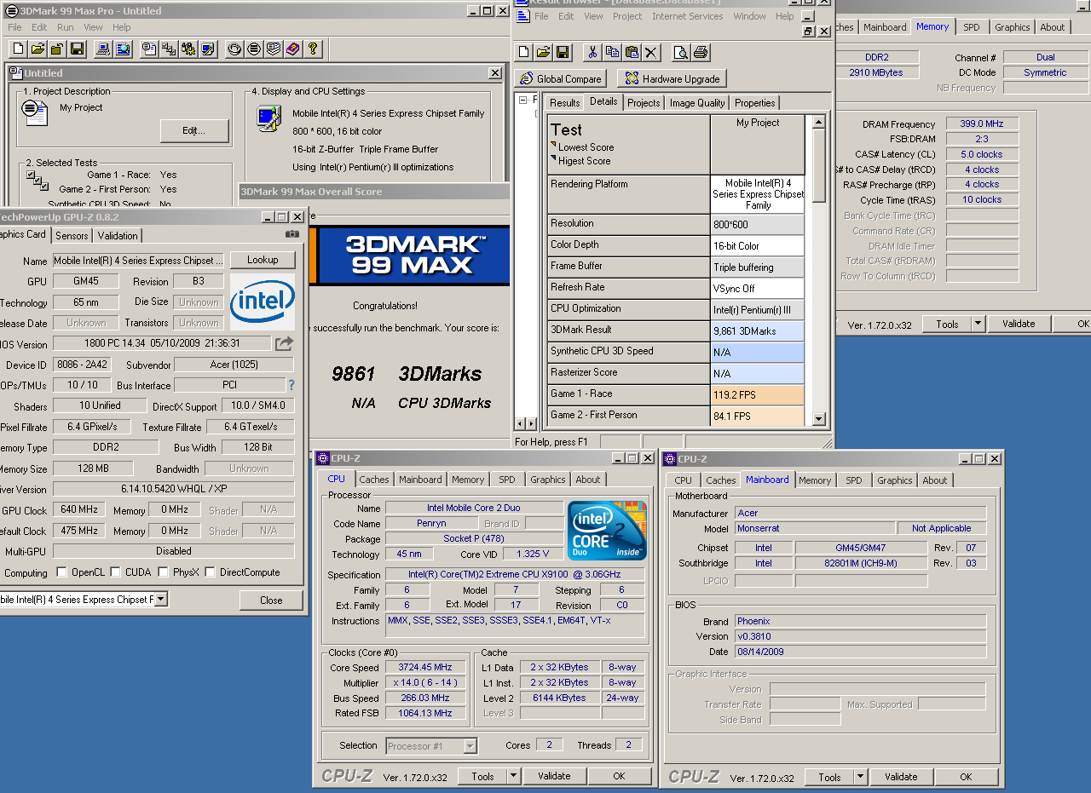Image resolution: width=1091 pixels, height=793 pixels.
Task: Open the Processor #1 selection dropdown in CPU-Z
Action: click(470, 746)
